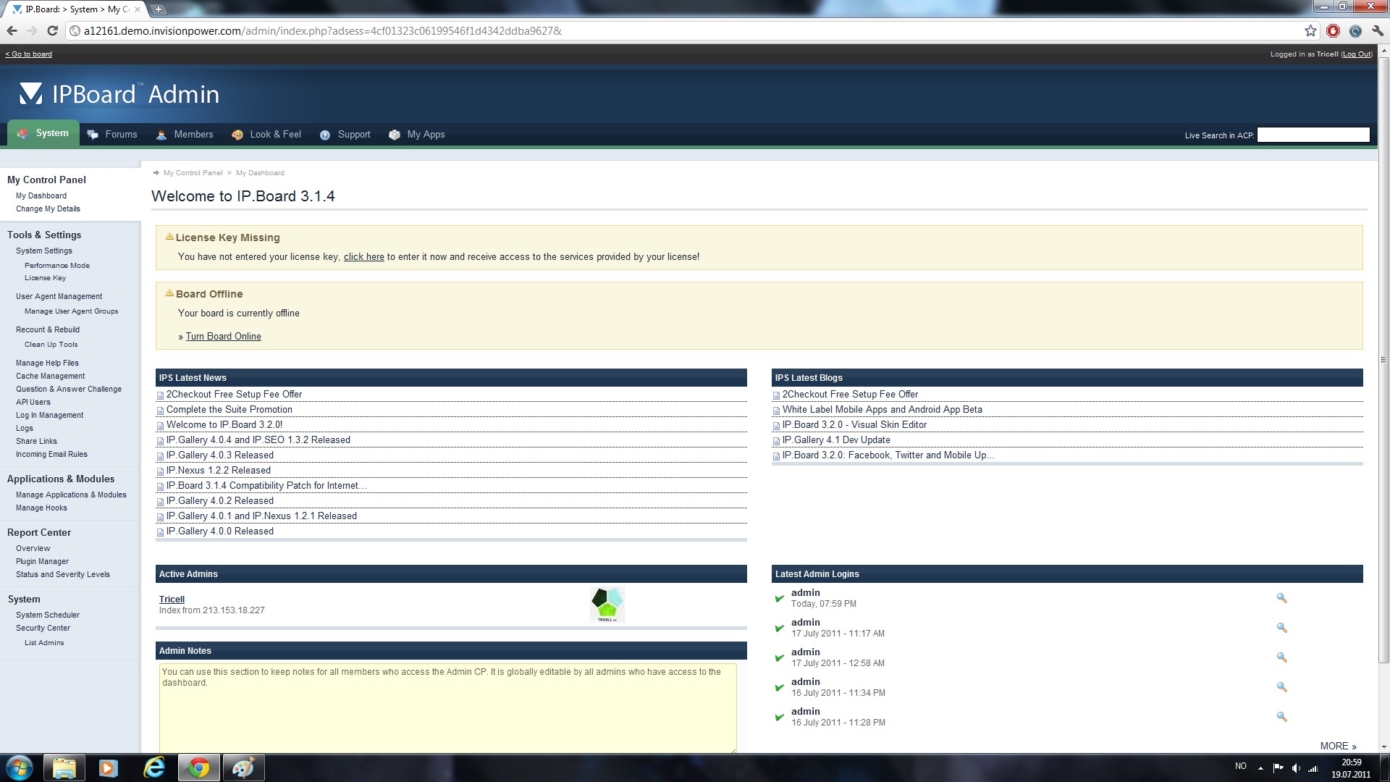Image resolution: width=1390 pixels, height=782 pixels.
Task: Open License Key sidebar item
Action: [x=45, y=278]
